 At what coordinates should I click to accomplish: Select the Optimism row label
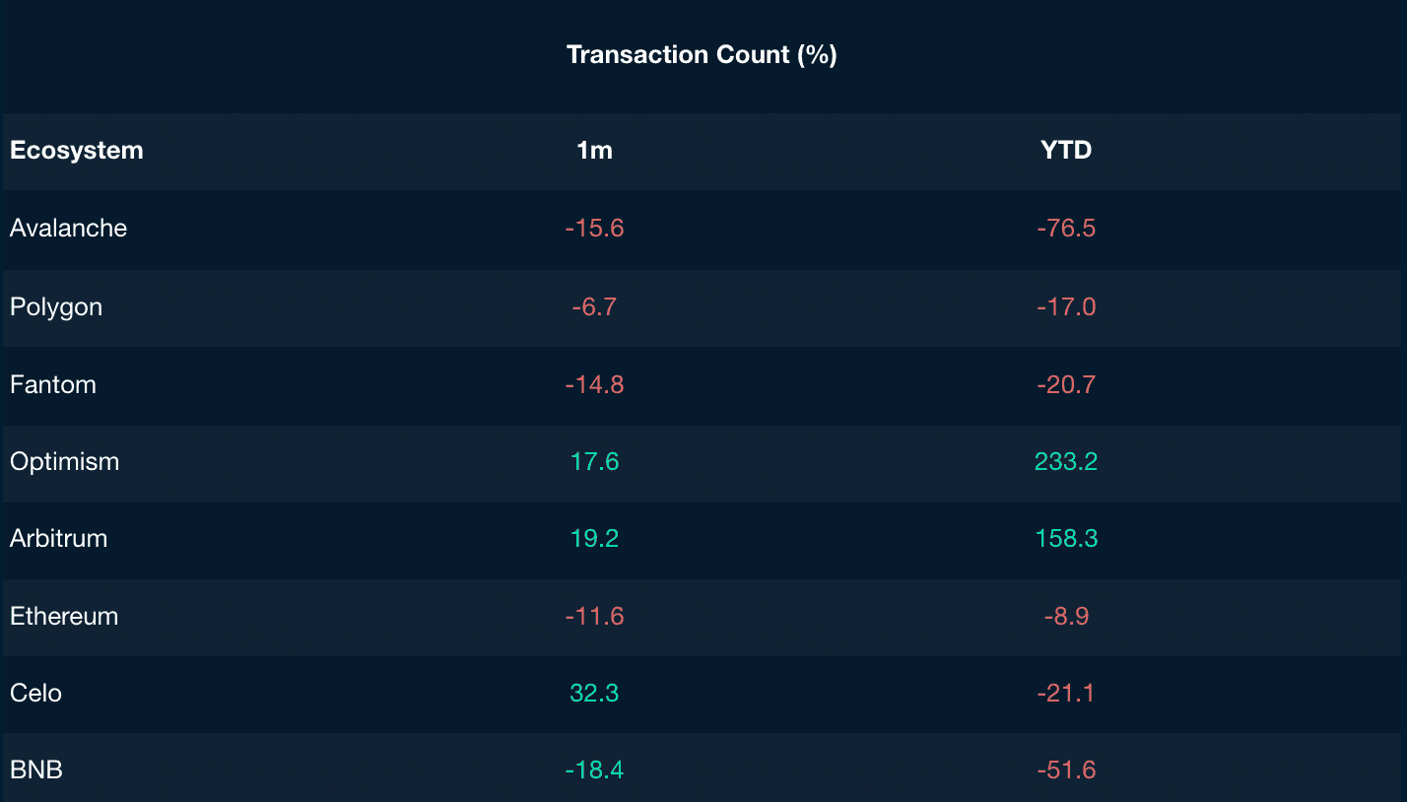pyautogui.click(x=64, y=461)
